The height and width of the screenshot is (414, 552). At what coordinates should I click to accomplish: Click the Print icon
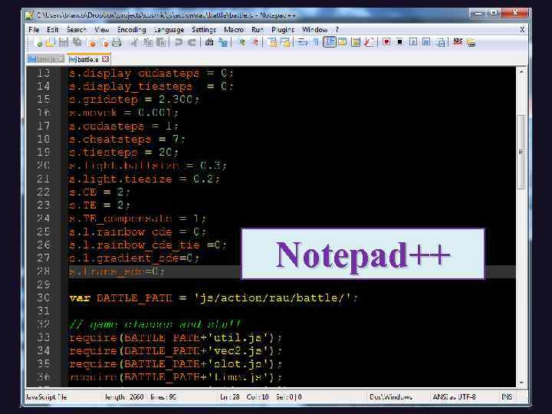(117, 43)
